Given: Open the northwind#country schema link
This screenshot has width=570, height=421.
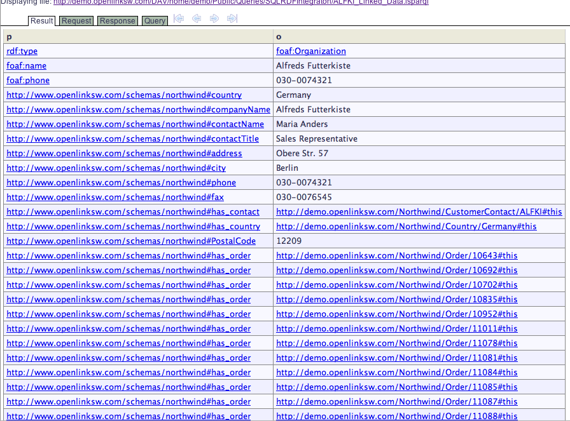Looking at the screenshot, I should point(124,95).
